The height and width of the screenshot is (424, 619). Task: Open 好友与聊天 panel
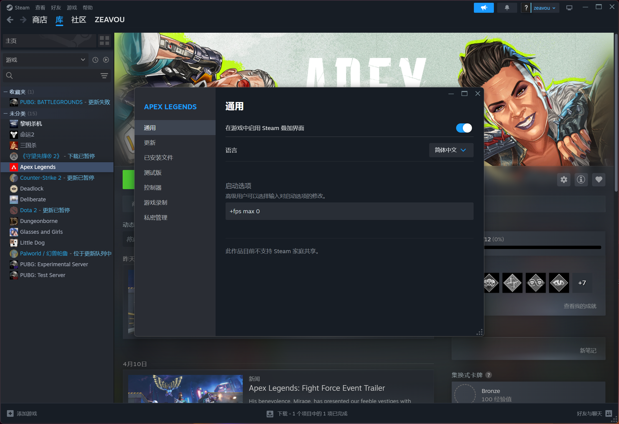pos(589,413)
